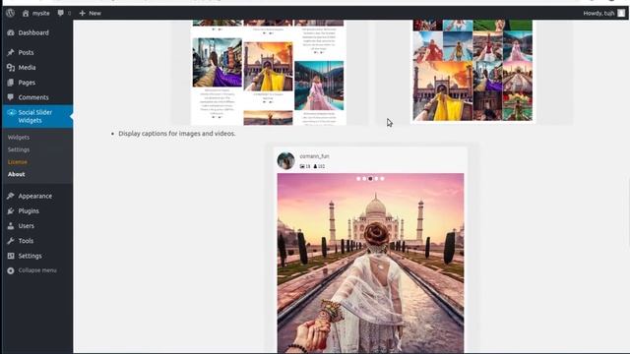The image size is (630, 354).
Task: Open the Appearance menu
Action: [35, 196]
